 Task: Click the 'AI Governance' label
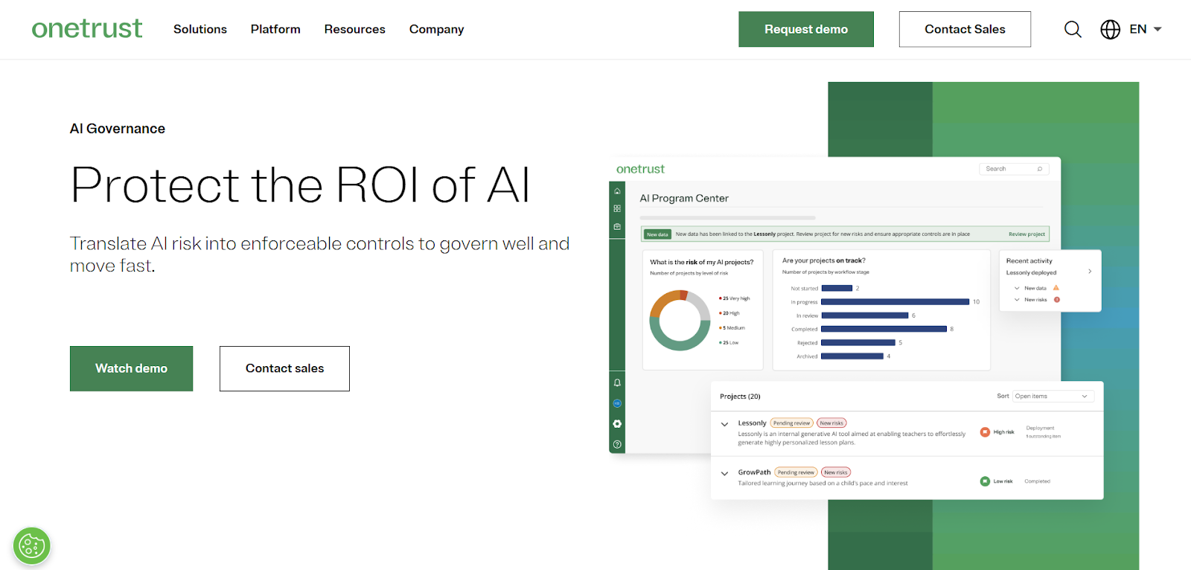(118, 129)
